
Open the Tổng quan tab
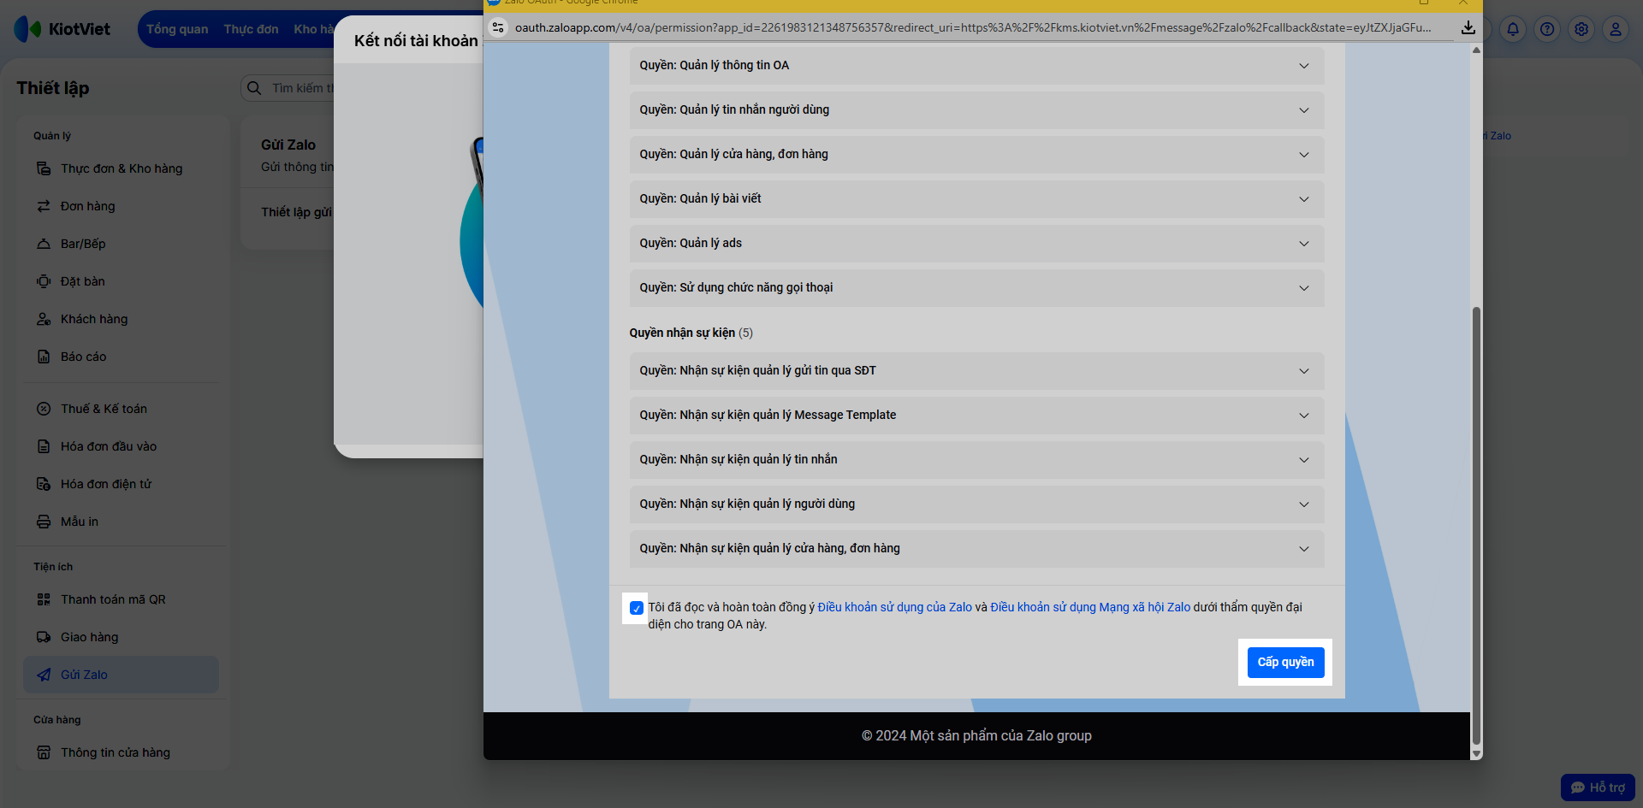pos(177,29)
